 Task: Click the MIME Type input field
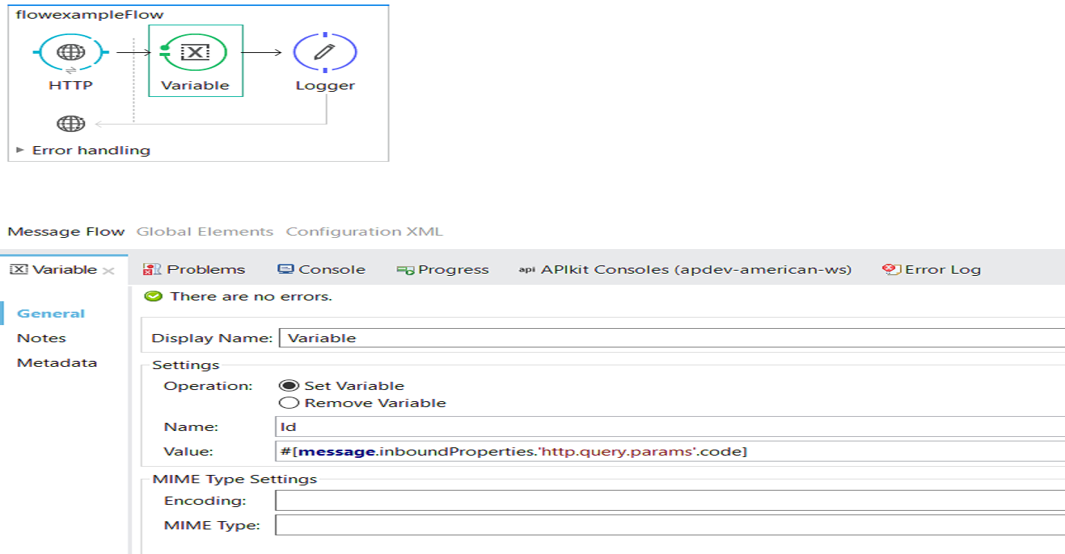pyautogui.click(x=671, y=526)
